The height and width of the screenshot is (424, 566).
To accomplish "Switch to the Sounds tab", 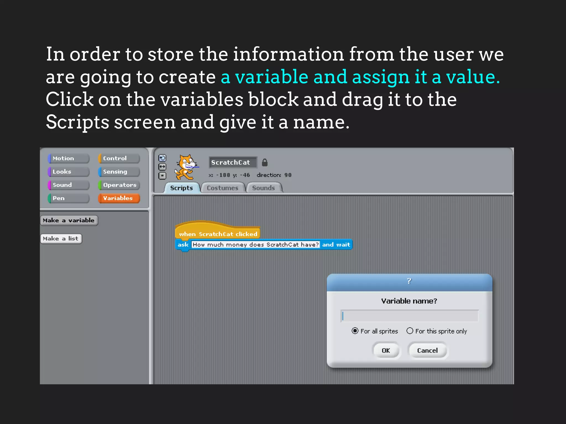I will point(264,188).
